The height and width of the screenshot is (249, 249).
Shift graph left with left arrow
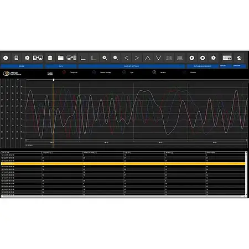pyautogui.click(x=126, y=58)
